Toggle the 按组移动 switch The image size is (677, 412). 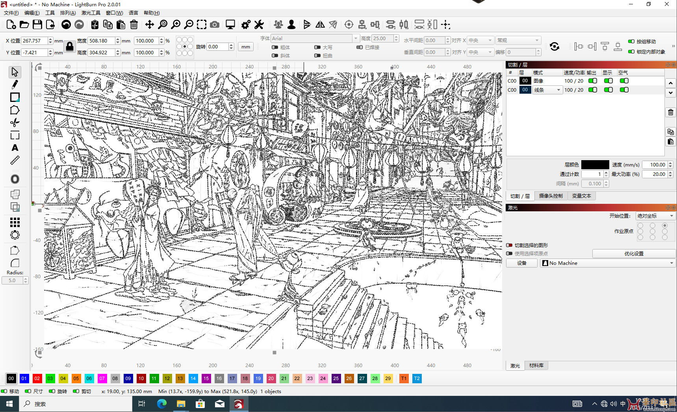click(631, 41)
